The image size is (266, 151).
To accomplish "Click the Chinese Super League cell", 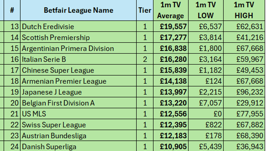I will pos(58,70).
